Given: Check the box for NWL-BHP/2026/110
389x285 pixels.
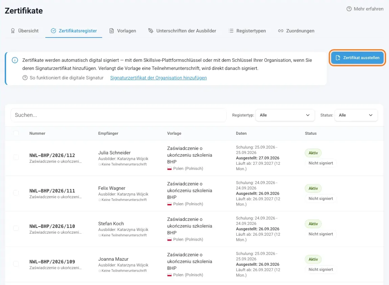Looking at the screenshot, I should 16,228.
